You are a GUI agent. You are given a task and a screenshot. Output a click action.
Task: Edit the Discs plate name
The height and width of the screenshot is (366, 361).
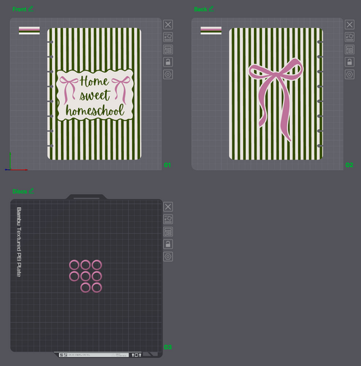[31, 191]
